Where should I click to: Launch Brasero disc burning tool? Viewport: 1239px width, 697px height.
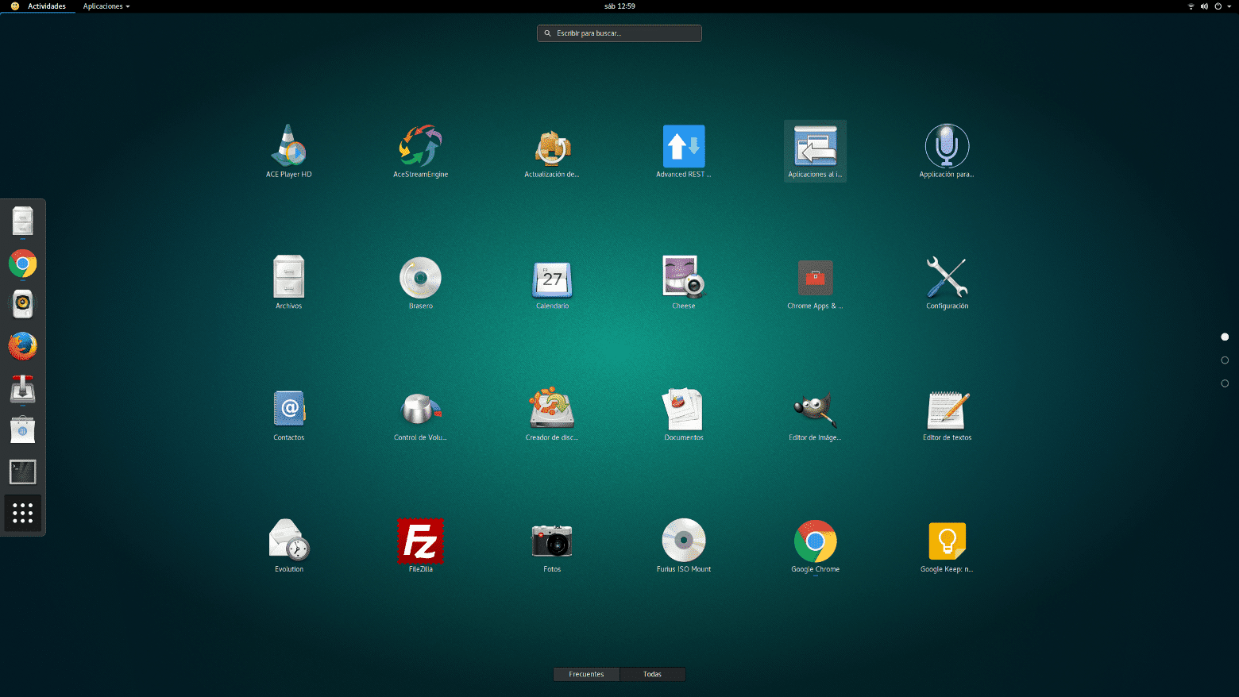(420, 277)
